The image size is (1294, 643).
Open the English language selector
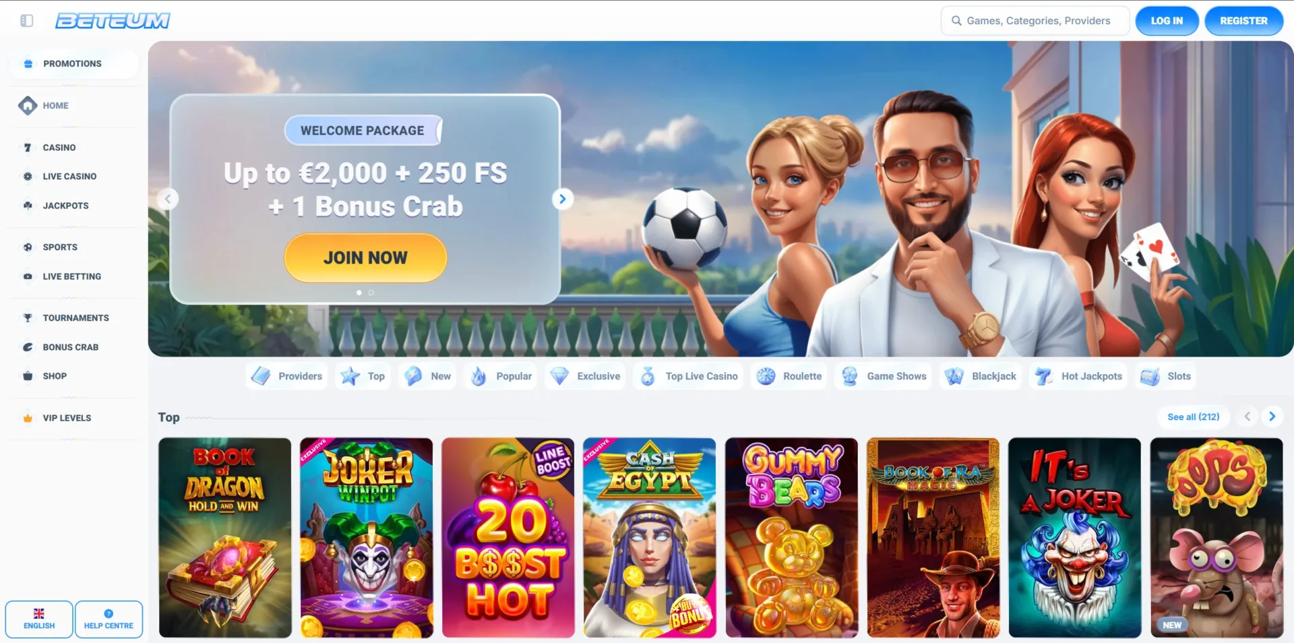[39, 619]
